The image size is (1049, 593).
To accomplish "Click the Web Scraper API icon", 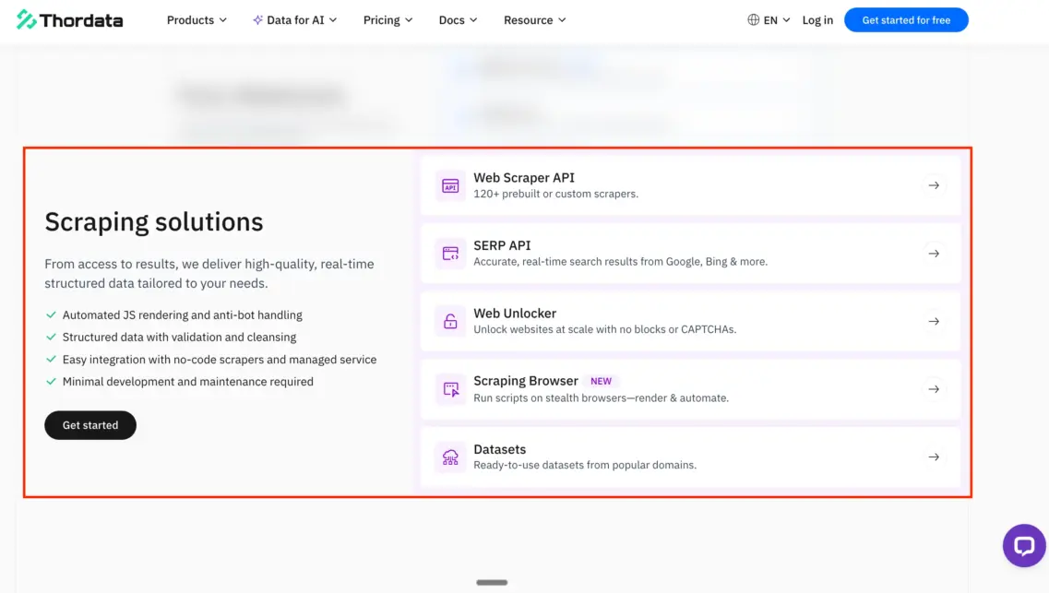I will coord(450,186).
